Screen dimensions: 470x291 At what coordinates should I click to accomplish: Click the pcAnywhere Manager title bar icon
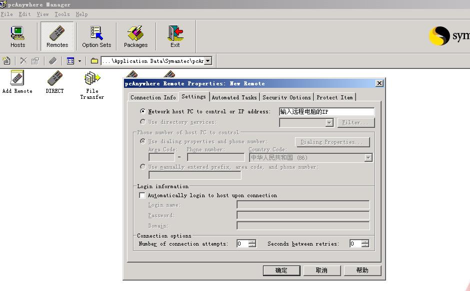(3, 4)
